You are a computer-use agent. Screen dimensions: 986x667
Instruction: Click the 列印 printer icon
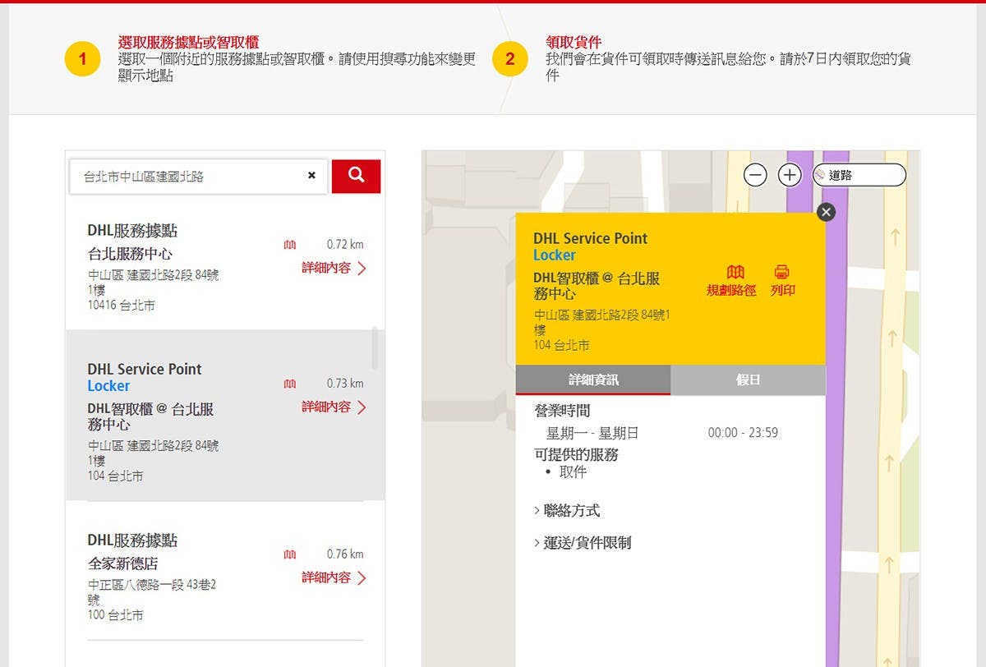782,272
